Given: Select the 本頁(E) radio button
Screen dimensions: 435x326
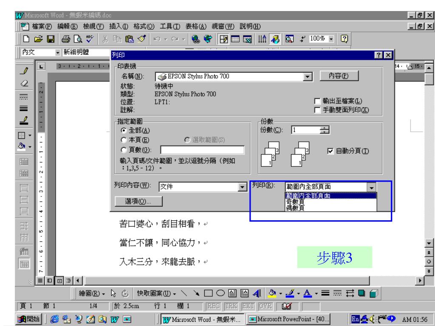Looking at the screenshot, I should coord(124,140).
